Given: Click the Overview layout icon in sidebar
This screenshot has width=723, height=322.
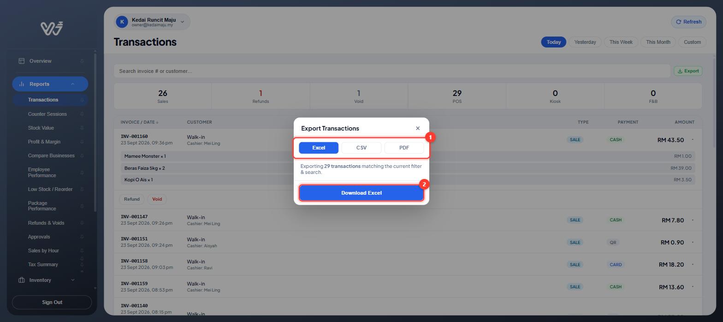Looking at the screenshot, I should click(21, 61).
